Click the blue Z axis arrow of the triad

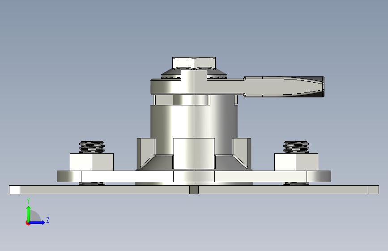(x=37, y=222)
